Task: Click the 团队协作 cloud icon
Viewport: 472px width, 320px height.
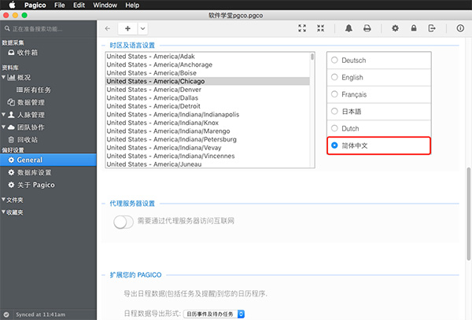Action: (x=11, y=127)
